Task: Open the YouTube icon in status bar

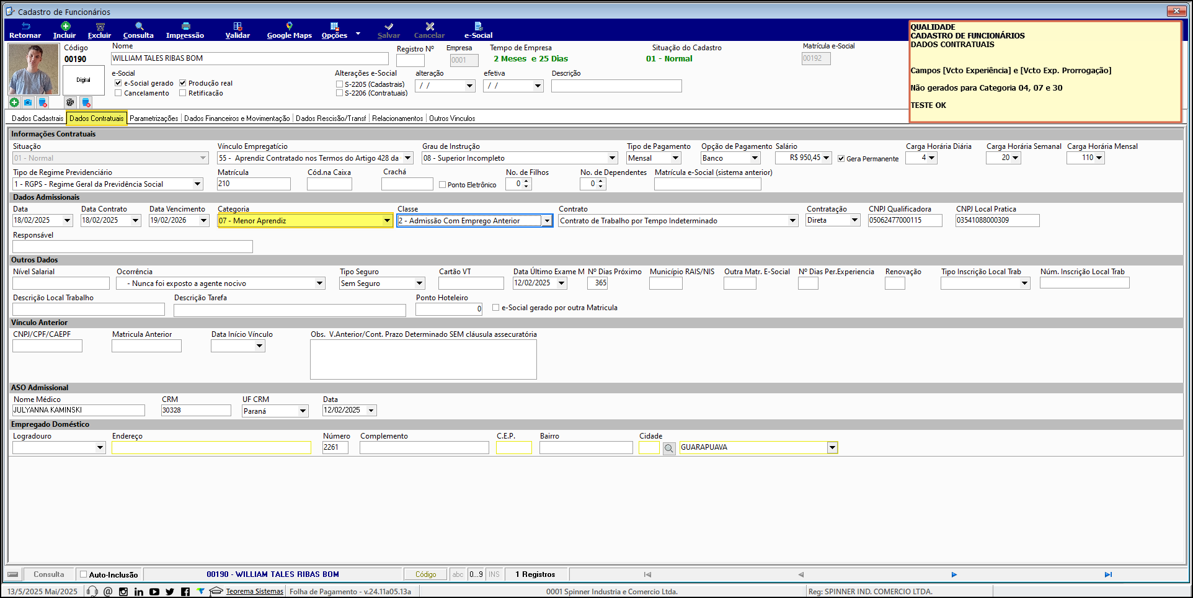Action: pyautogui.click(x=154, y=592)
